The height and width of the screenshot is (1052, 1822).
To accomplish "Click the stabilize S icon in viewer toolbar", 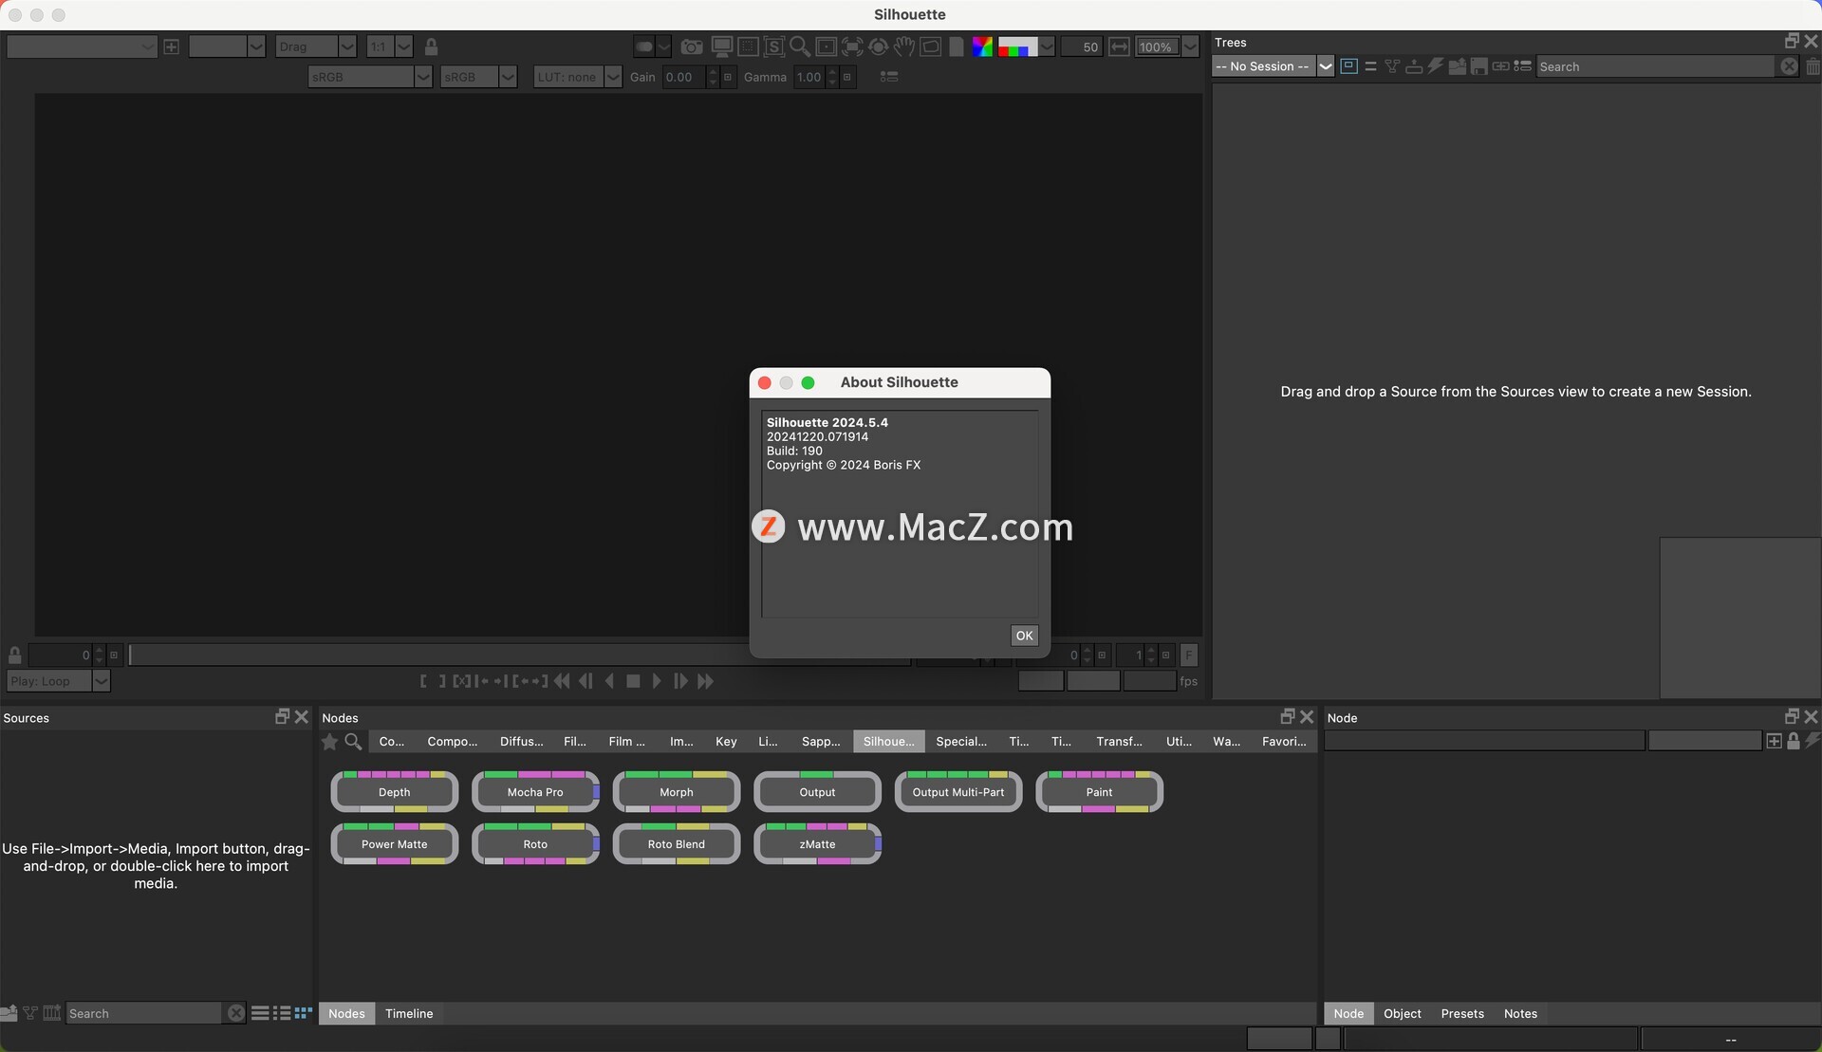I will coord(774,46).
